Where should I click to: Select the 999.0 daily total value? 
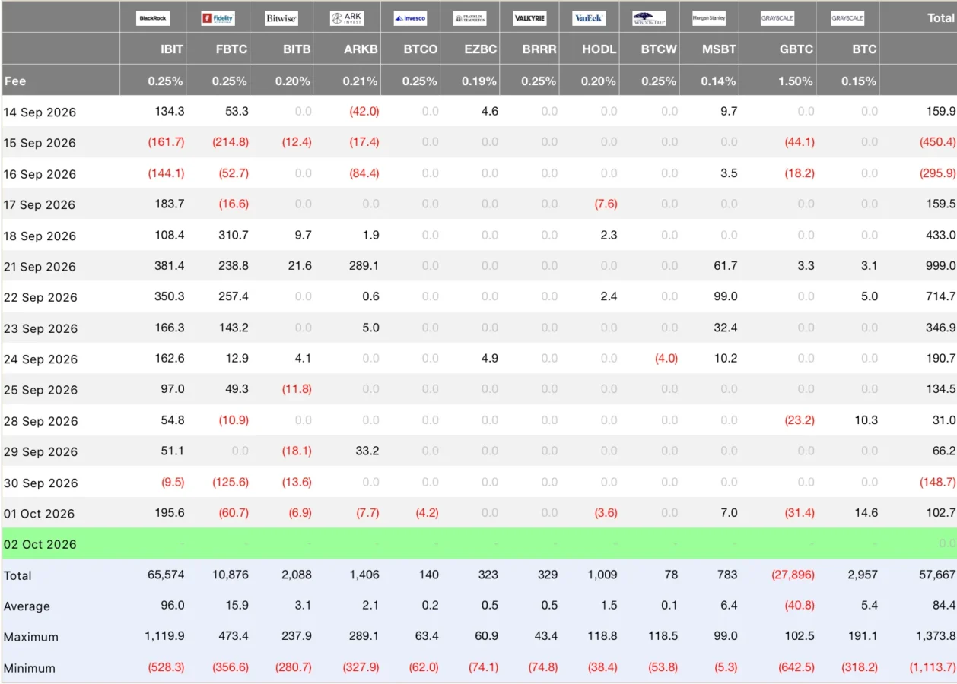pyautogui.click(x=941, y=266)
